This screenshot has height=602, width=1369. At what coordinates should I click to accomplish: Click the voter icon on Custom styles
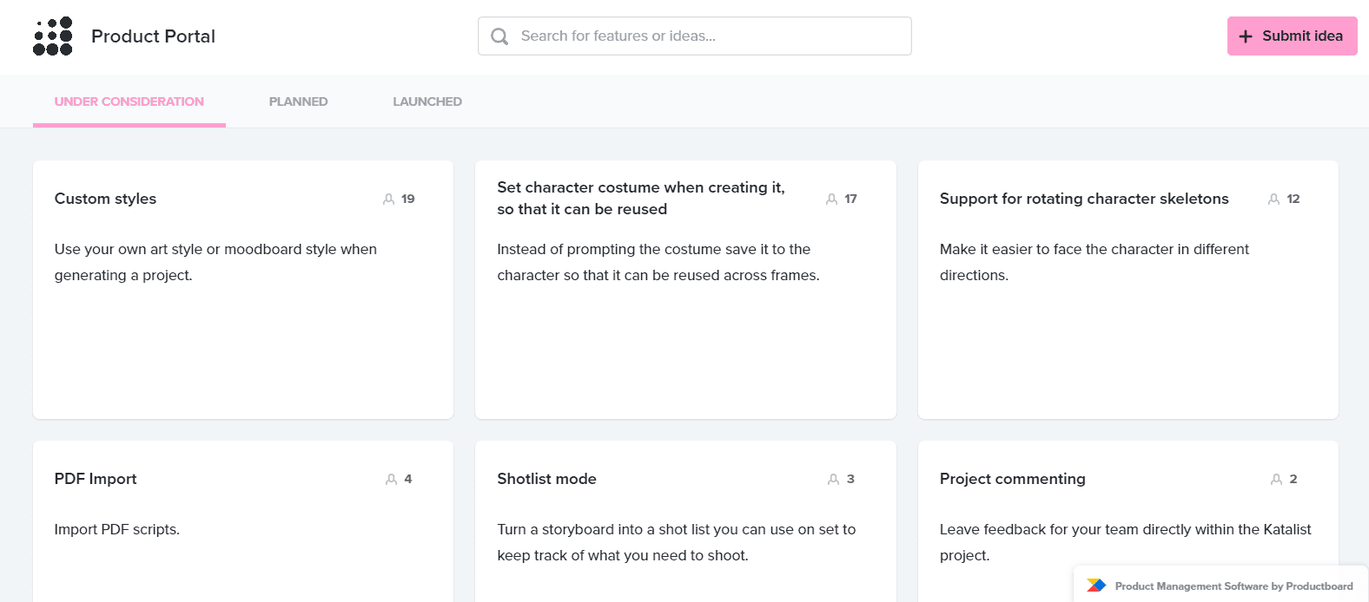388,200
